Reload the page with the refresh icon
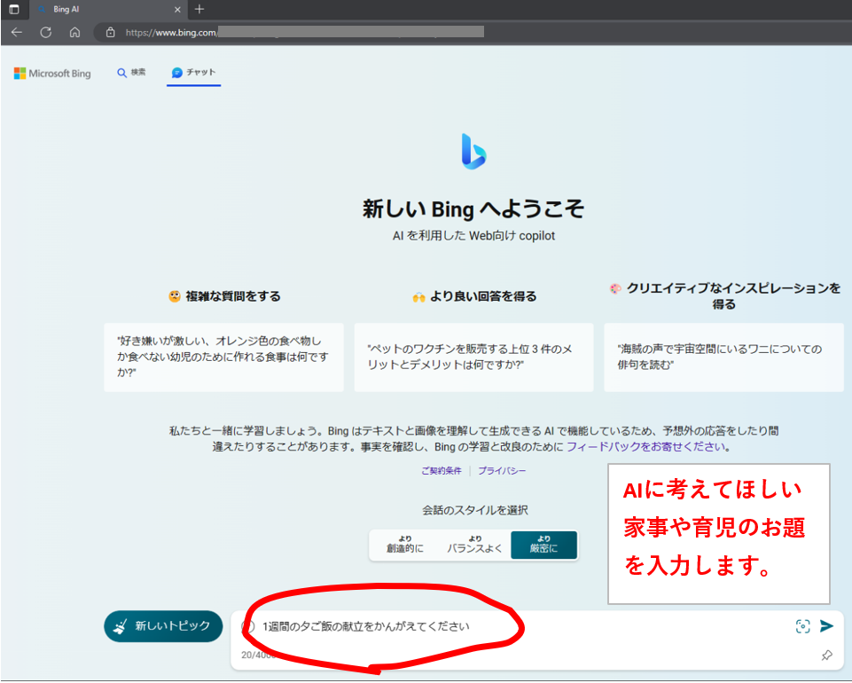Screen dimensions: 852x683 45,33
